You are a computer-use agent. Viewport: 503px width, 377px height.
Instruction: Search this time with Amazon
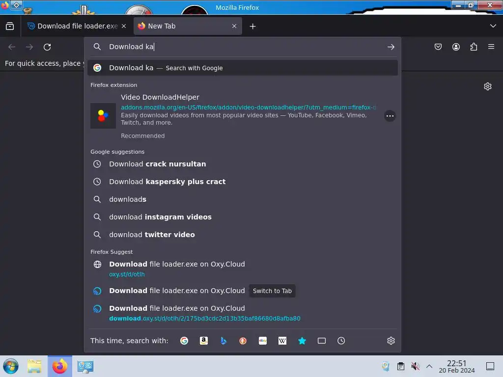tap(204, 341)
